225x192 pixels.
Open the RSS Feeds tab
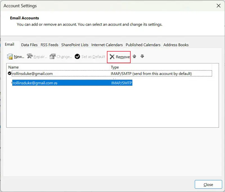[49, 45]
